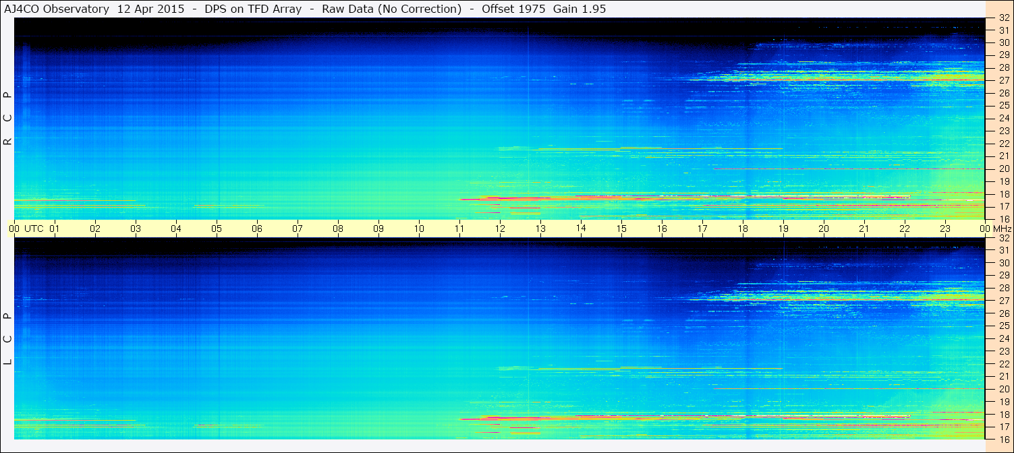Click the 27 MHz label in LCP panel
Image resolution: width=1014 pixels, height=453 pixels.
point(1003,301)
